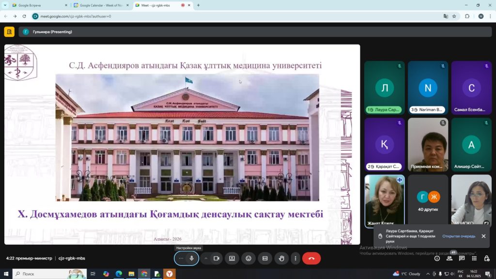
Task: Open audio settings three-dot button
Action: 181,259
